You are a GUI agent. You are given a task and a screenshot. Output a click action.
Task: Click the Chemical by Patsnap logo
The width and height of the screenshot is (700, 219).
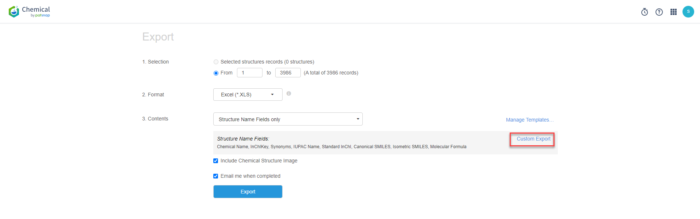coord(29,12)
